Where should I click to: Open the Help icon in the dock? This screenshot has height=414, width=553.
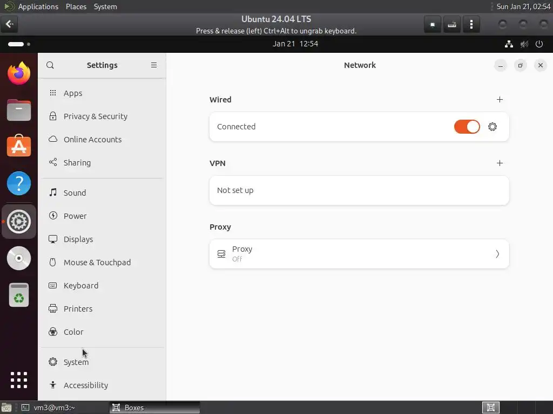[19, 183]
